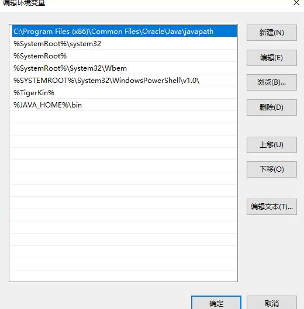The image size is (304, 309).
Task: Select the plain %SystemRoot% row
Action: (x=125, y=56)
